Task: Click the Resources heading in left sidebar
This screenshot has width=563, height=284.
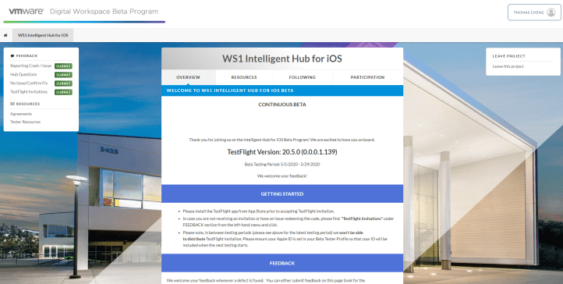Action: click(25, 104)
